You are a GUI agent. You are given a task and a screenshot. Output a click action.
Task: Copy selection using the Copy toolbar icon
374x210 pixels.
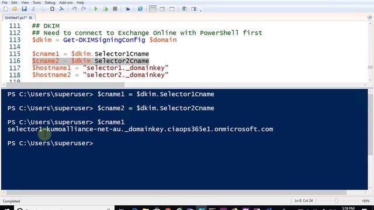pyautogui.click(x=43, y=9)
